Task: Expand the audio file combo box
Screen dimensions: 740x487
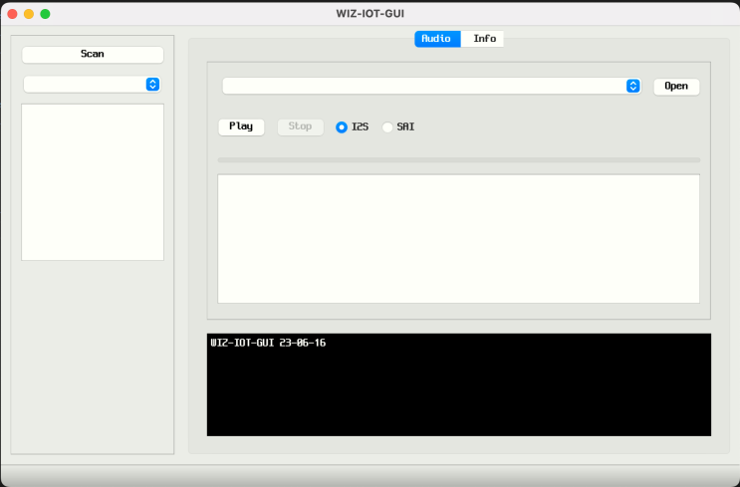Action: pos(431,86)
